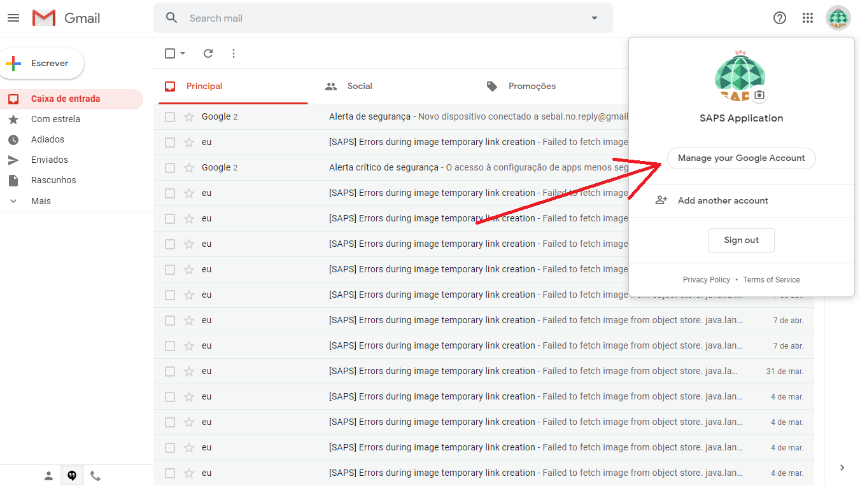Star the Alerta crítico de segurança email
This screenshot has height=486, width=860.
click(188, 167)
